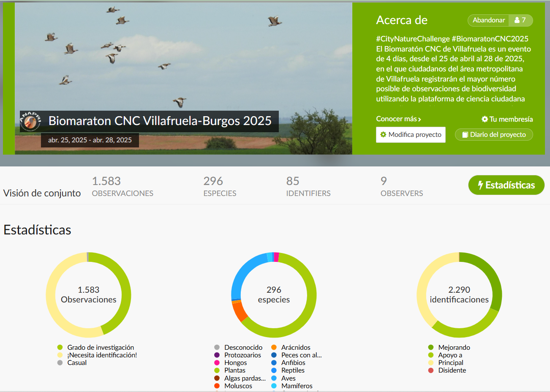Click the Mejorando legend label
550x392 pixels.
tap(454, 348)
